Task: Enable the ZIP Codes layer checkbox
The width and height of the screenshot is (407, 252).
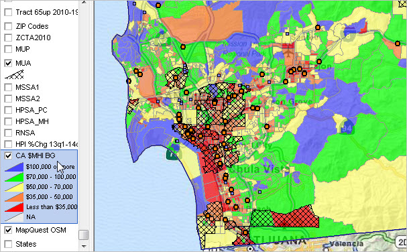Action: point(8,26)
